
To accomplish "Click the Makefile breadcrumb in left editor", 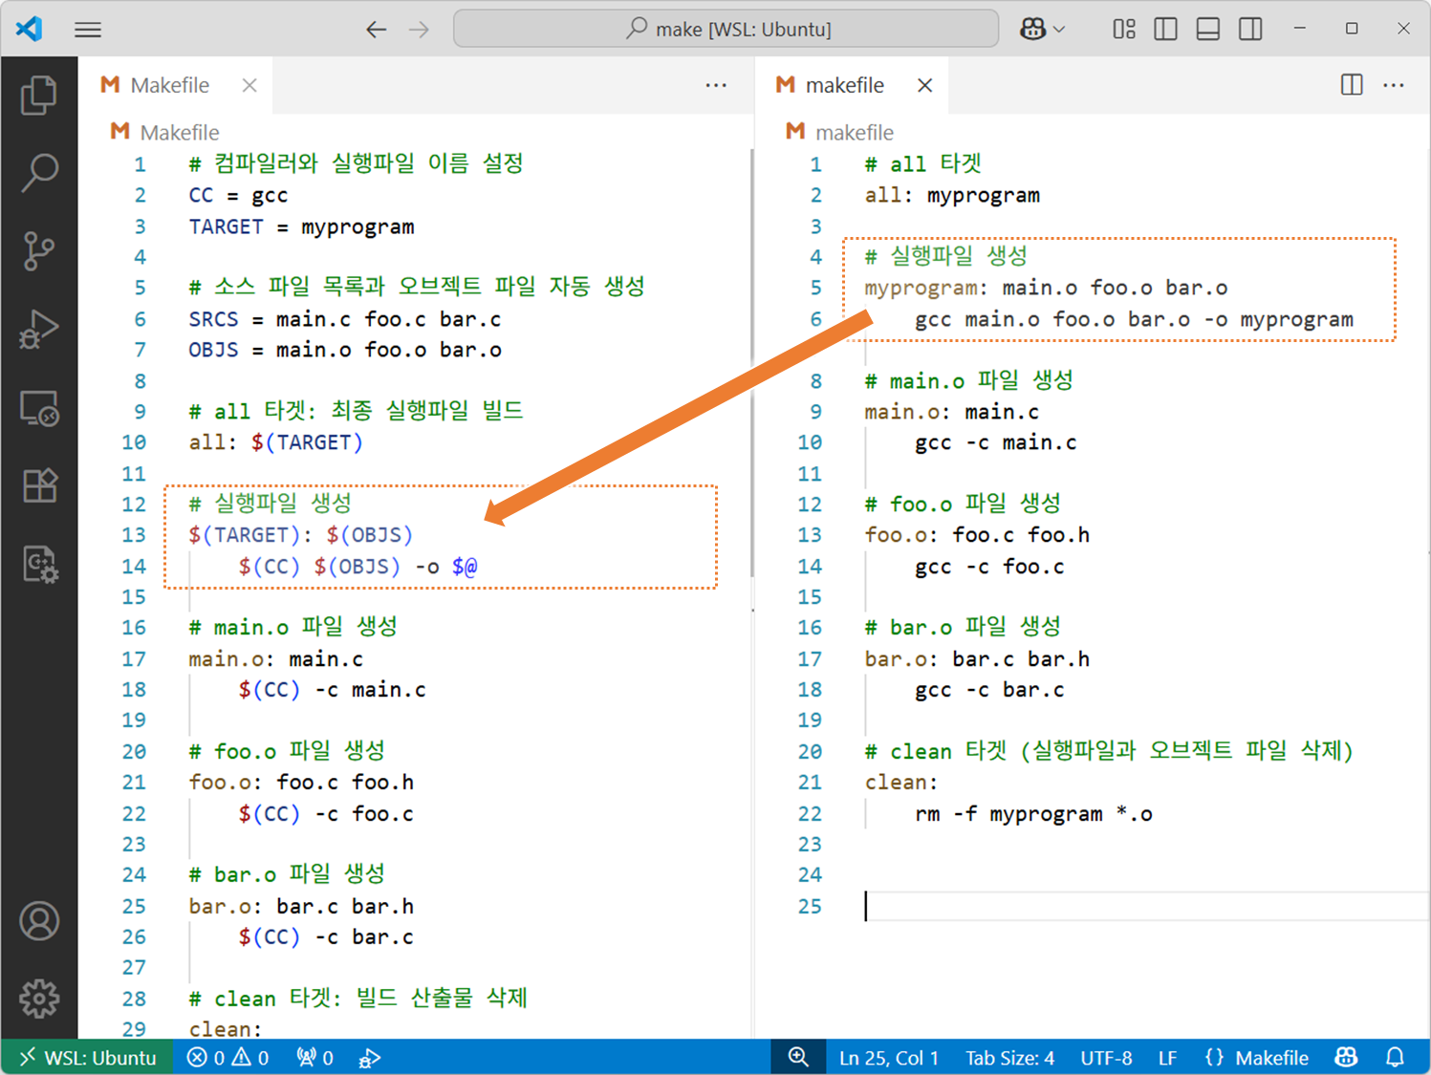I will pyautogui.click(x=165, y=132).
